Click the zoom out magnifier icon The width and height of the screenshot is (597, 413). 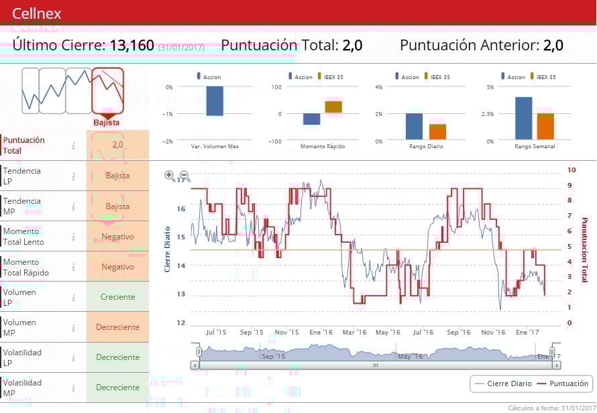[x=184, y=176]
